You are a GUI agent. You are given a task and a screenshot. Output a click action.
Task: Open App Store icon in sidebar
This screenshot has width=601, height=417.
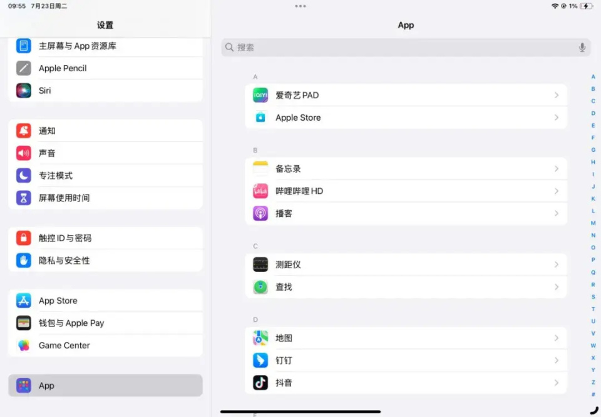(x=23, y=301)
